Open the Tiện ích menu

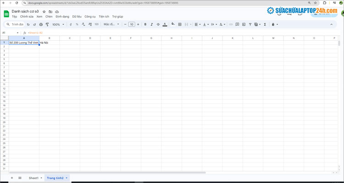pyautogui.click(x=104, y=16)
